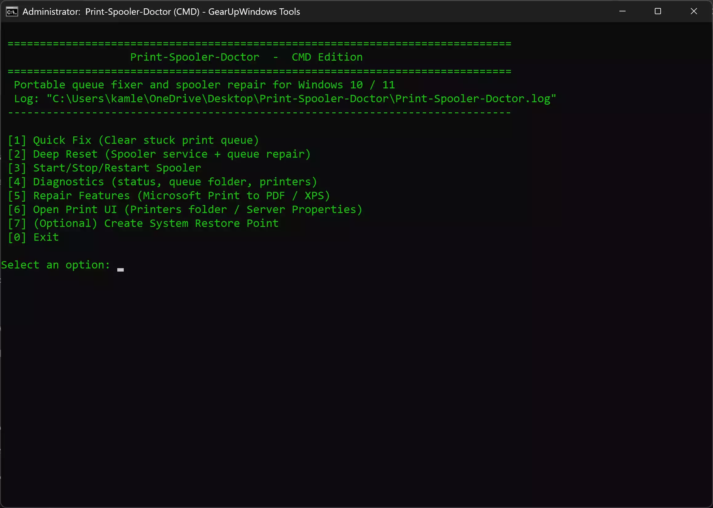Maximize the console window
713x508 pixels.
(658, 11)
